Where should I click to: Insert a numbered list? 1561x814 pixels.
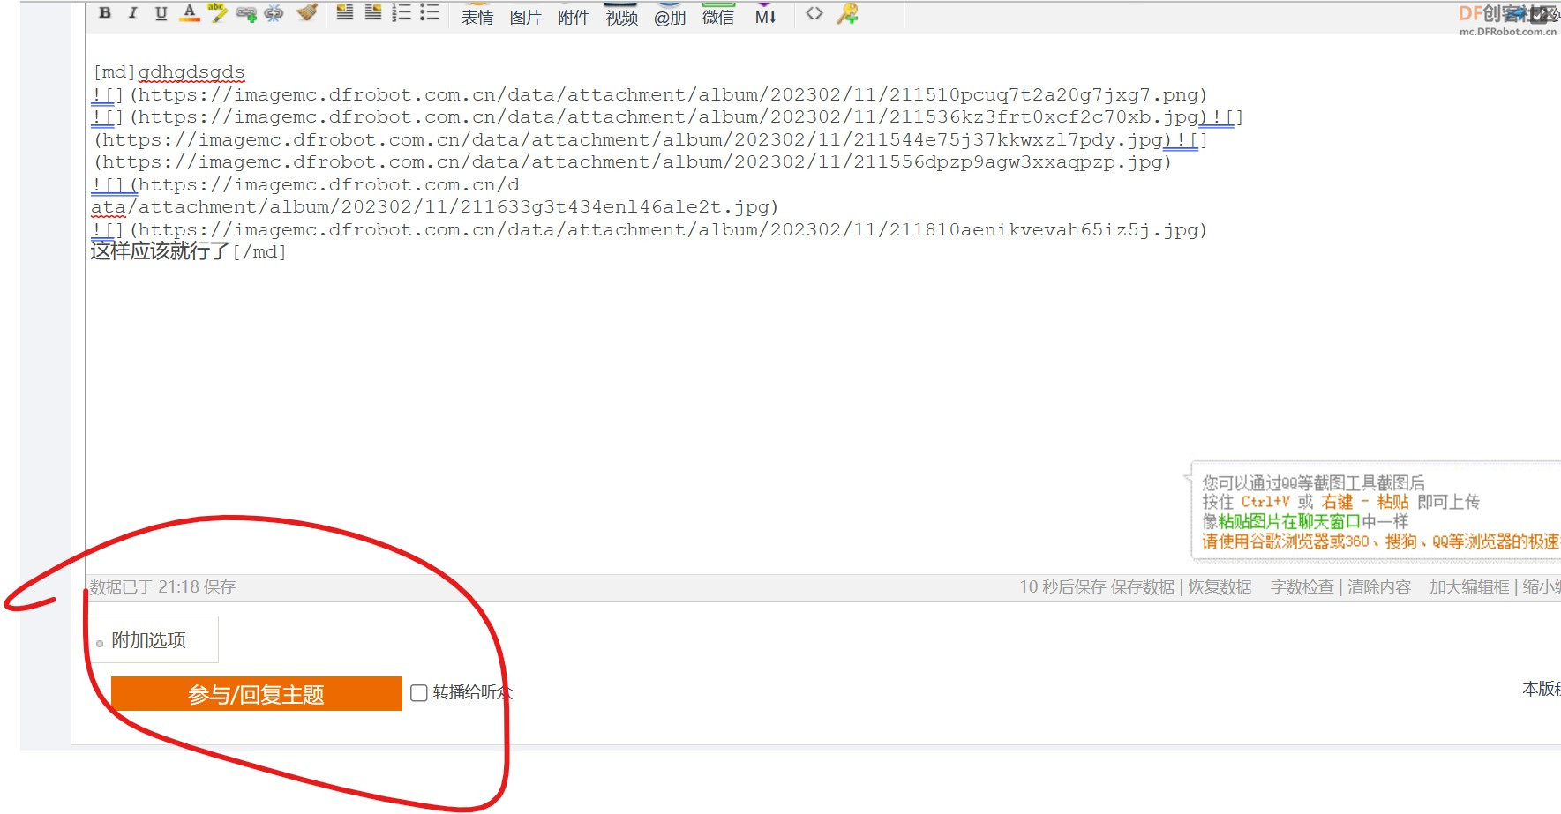(x=402, y=12)
